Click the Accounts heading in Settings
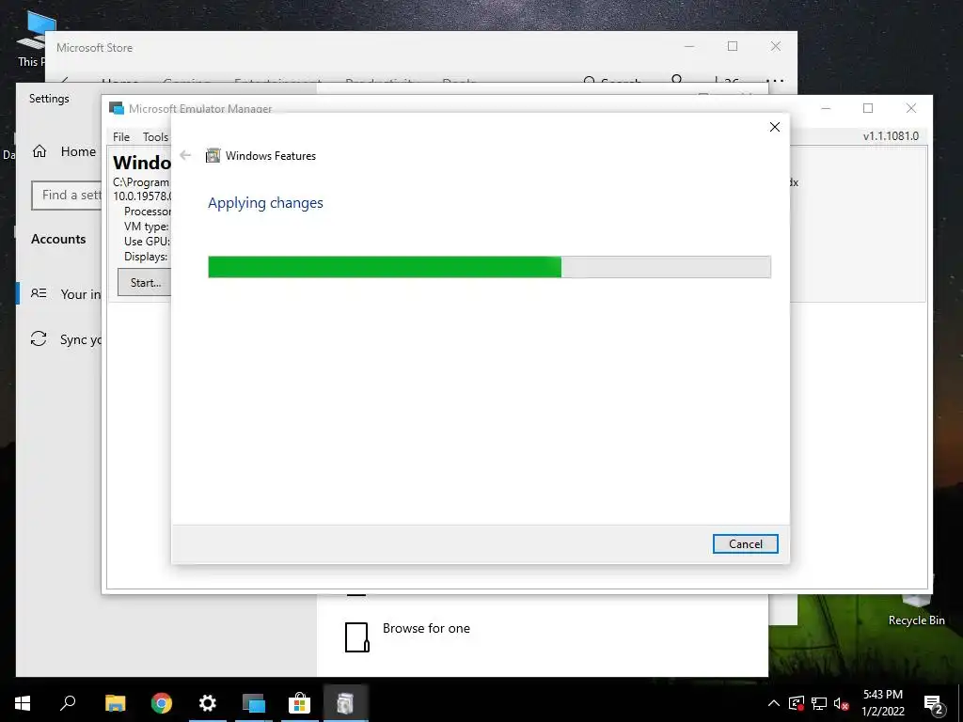 [58, 240]
